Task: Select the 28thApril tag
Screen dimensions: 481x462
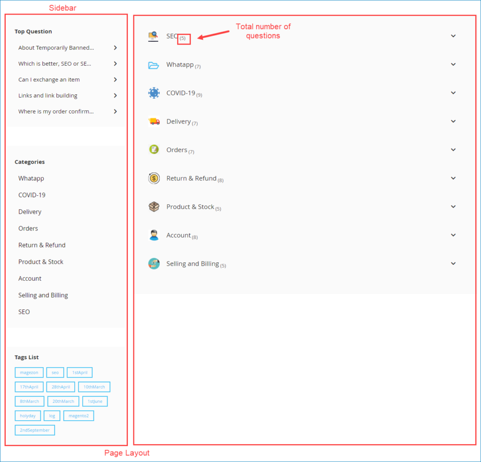Action: [61, 387]
